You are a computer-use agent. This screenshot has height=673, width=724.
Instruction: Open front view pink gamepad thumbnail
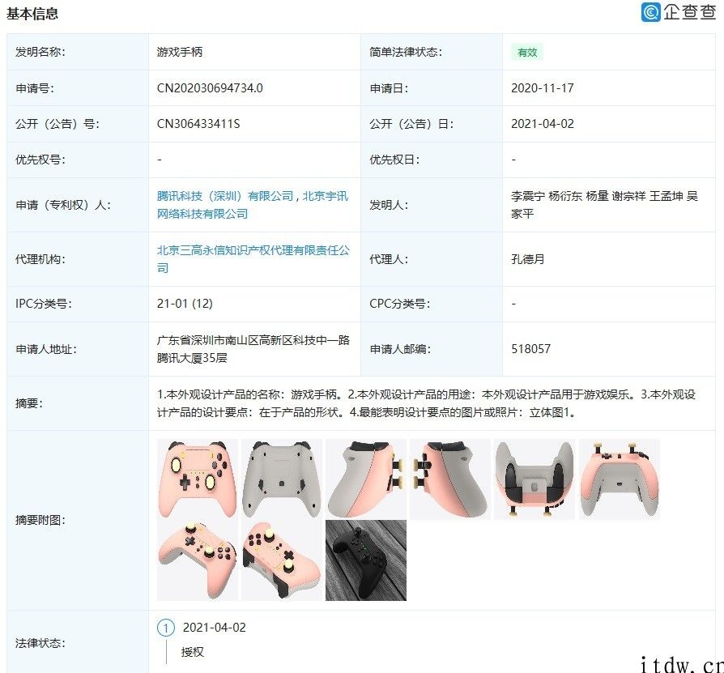[x=198, y=479]
